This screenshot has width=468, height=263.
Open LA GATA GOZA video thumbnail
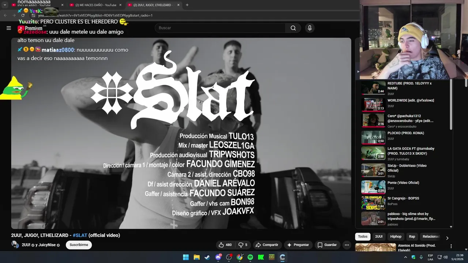373,153
